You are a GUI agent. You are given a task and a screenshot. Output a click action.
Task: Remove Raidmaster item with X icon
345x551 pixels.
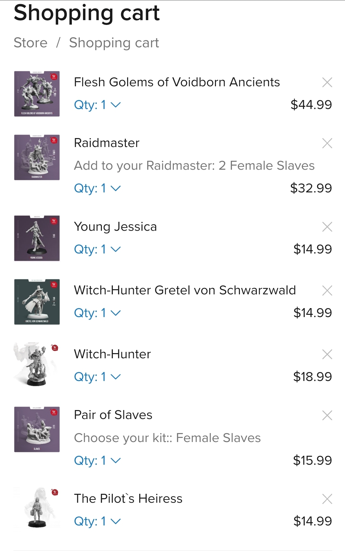click(x=327, y=143)
